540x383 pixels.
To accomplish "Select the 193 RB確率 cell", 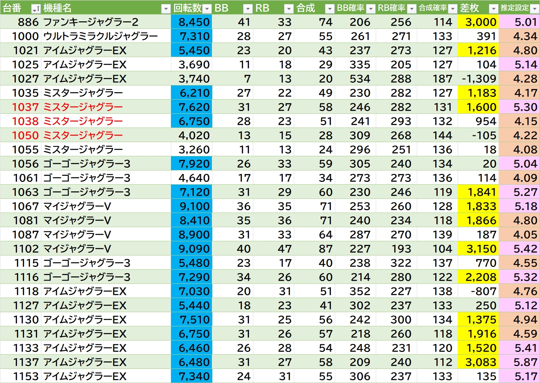I will (x=396, y=249).
